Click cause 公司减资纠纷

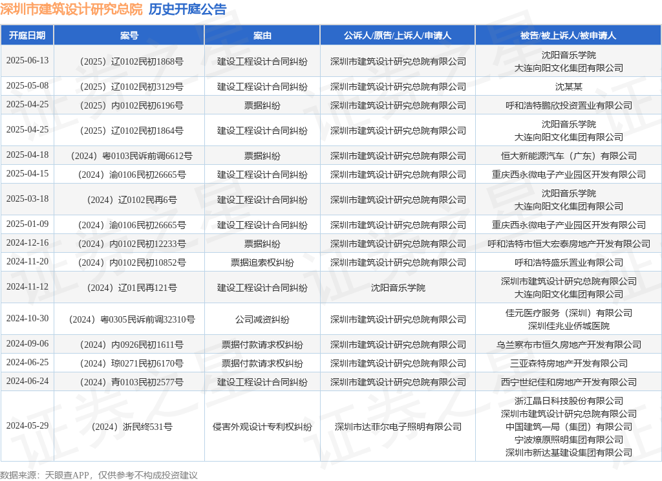[x=262, y=319]
